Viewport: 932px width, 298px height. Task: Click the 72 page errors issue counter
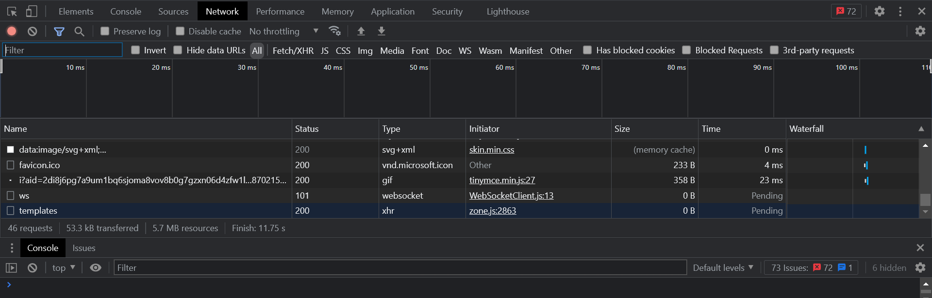pyautogui.click(x=823, y=267)
